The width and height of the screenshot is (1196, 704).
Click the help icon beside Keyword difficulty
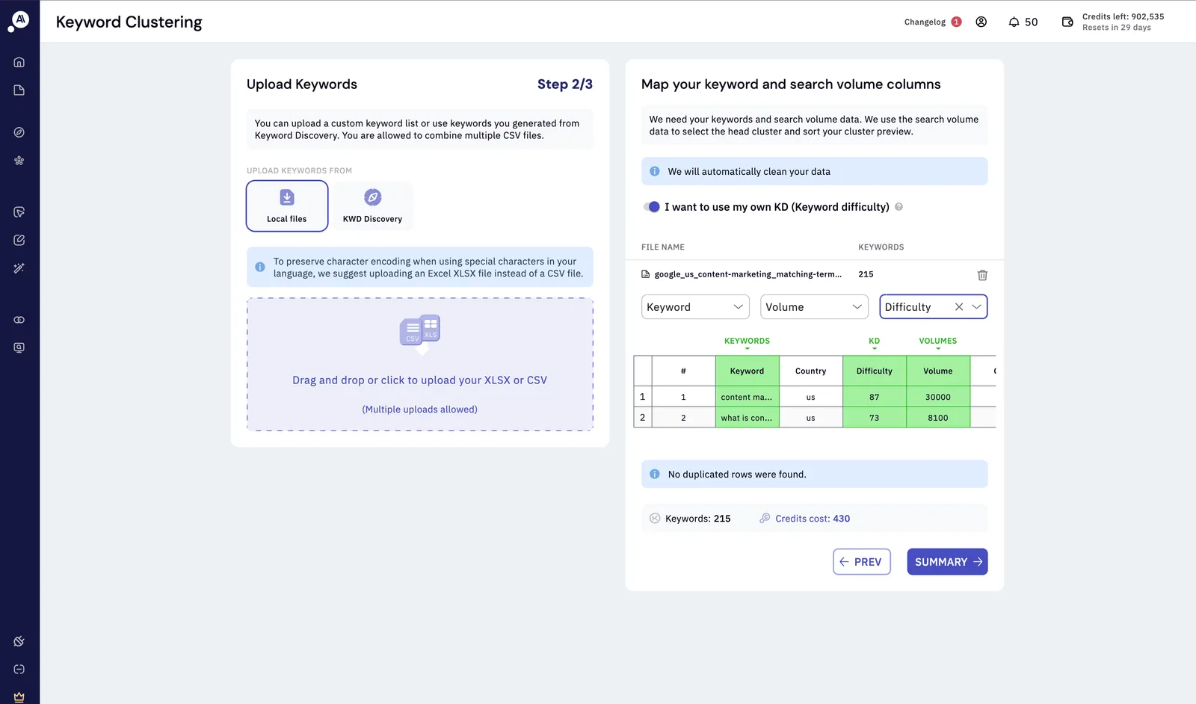tap(898, 207)
